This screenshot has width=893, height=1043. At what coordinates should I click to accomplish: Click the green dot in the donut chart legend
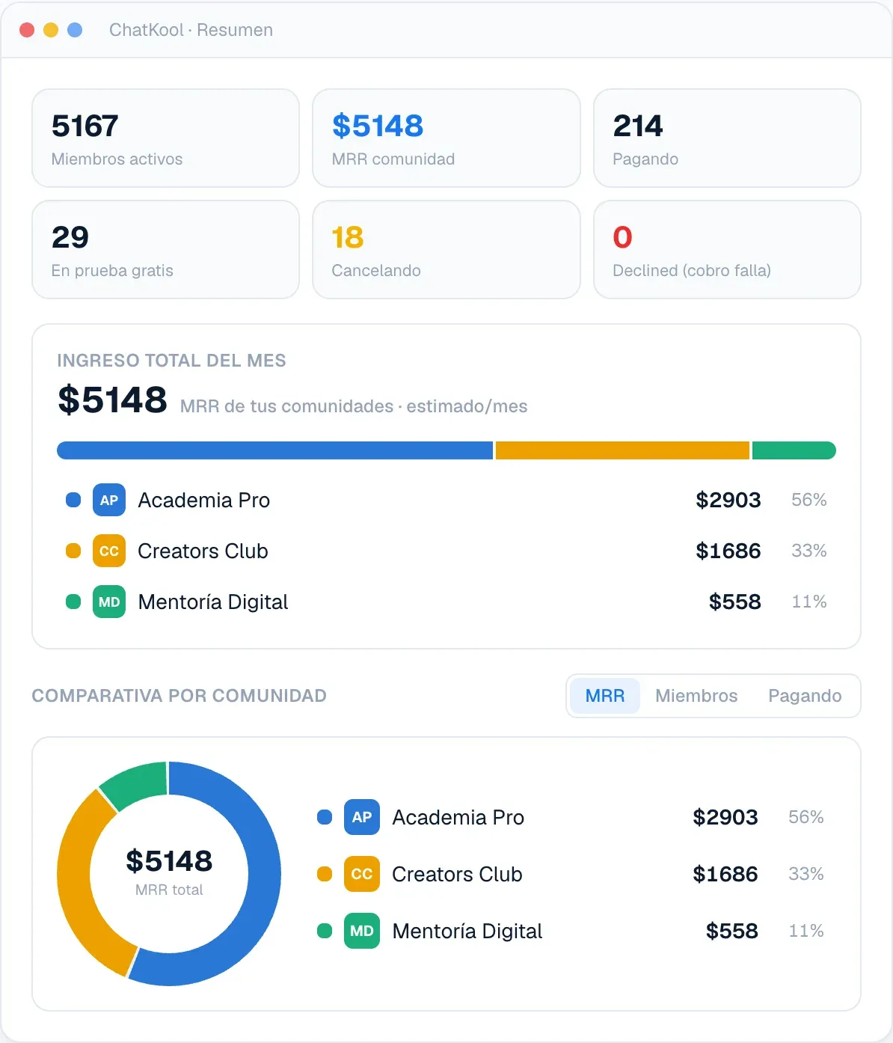pos(325,931)
